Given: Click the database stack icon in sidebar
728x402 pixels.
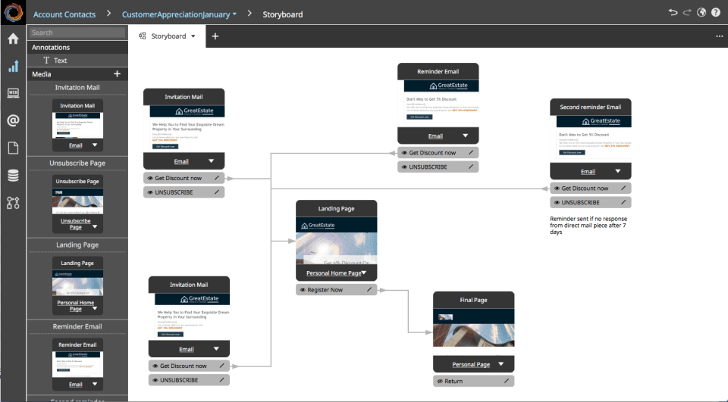Looking at the screenshot, I should pyautogui.click(x=13, y=175).
